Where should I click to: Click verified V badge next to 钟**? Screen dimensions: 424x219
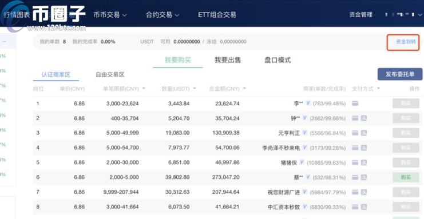click(x=305, y=118)
